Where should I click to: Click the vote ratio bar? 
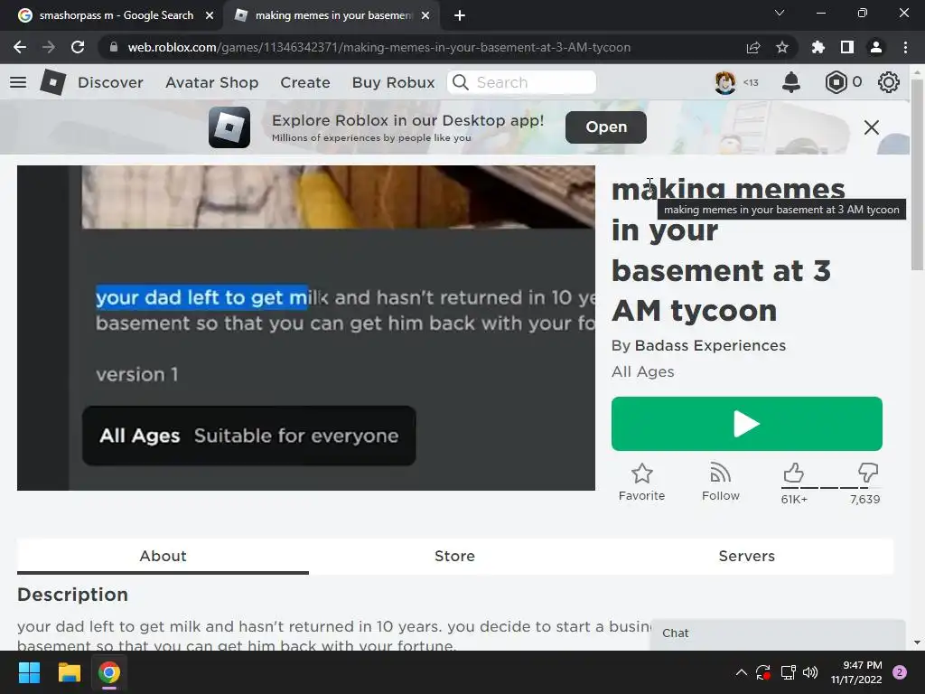tap(831, 488)
